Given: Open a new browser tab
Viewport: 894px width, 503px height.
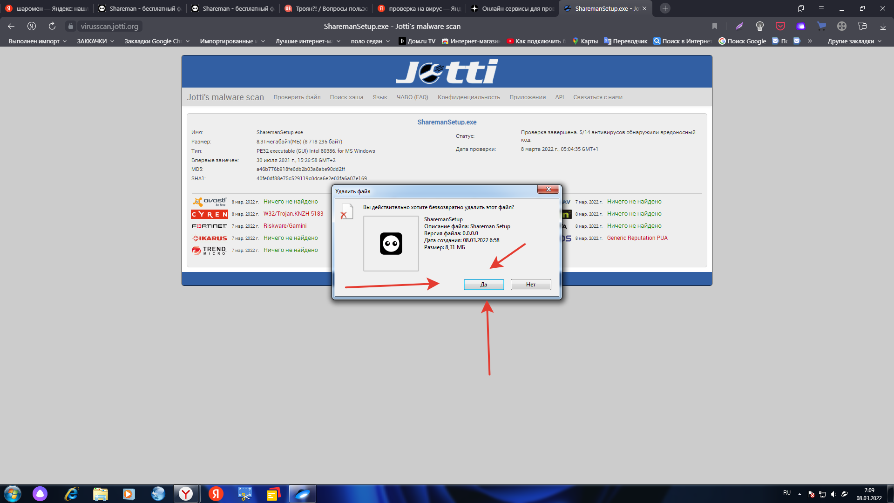Looking at the screenshot, I should (665, 8).
